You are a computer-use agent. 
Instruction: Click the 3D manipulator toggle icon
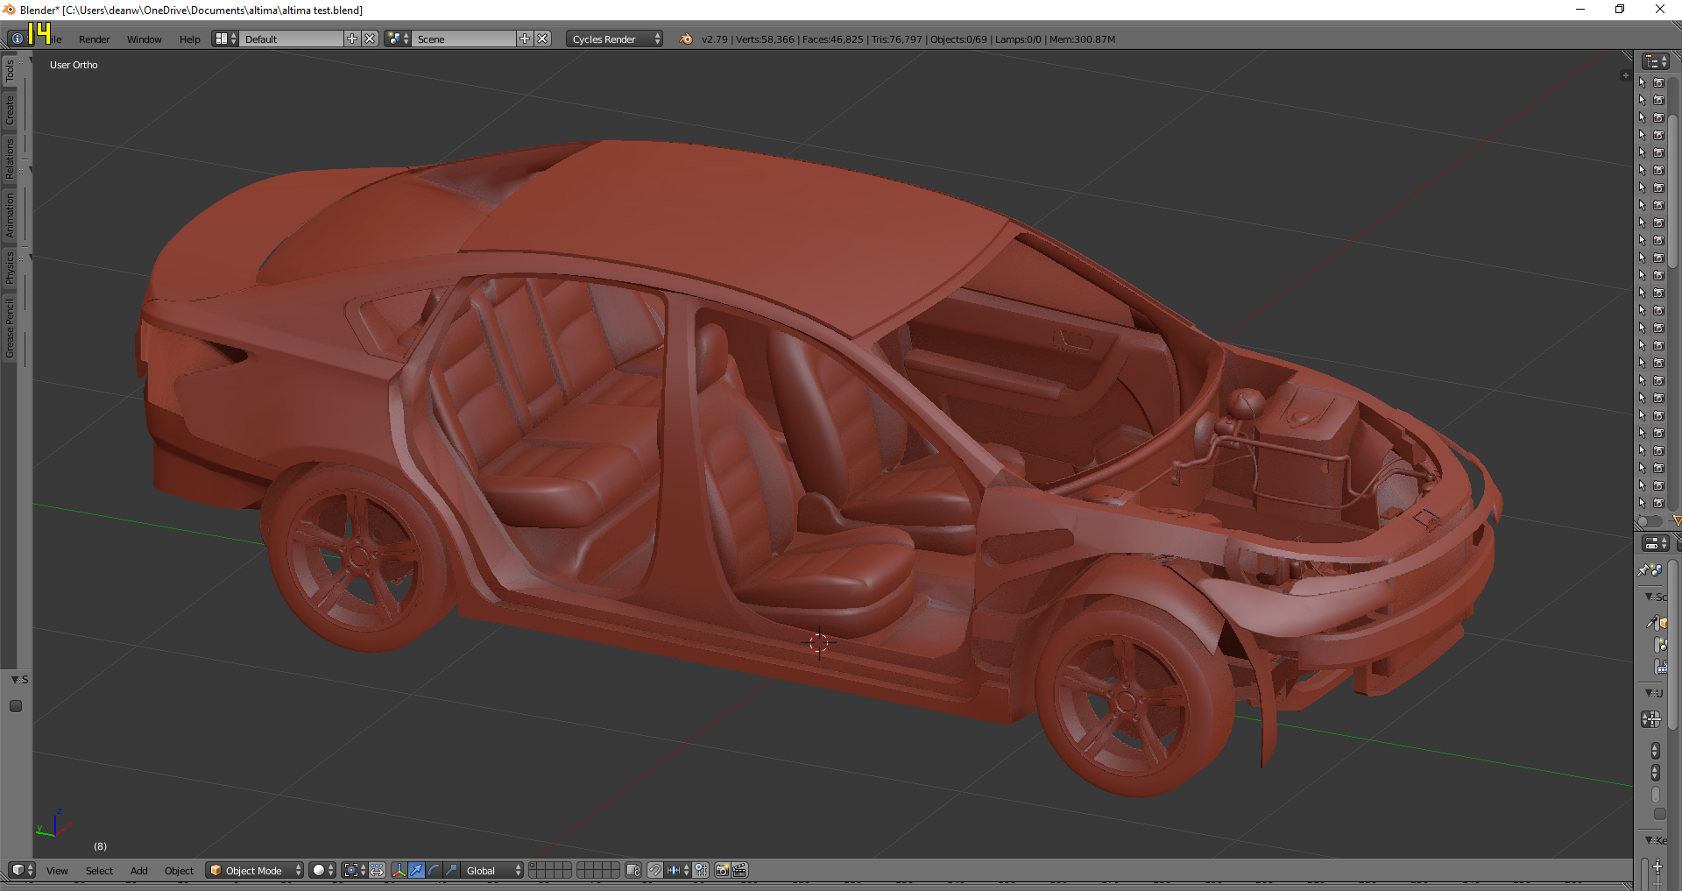coord(399,870)
